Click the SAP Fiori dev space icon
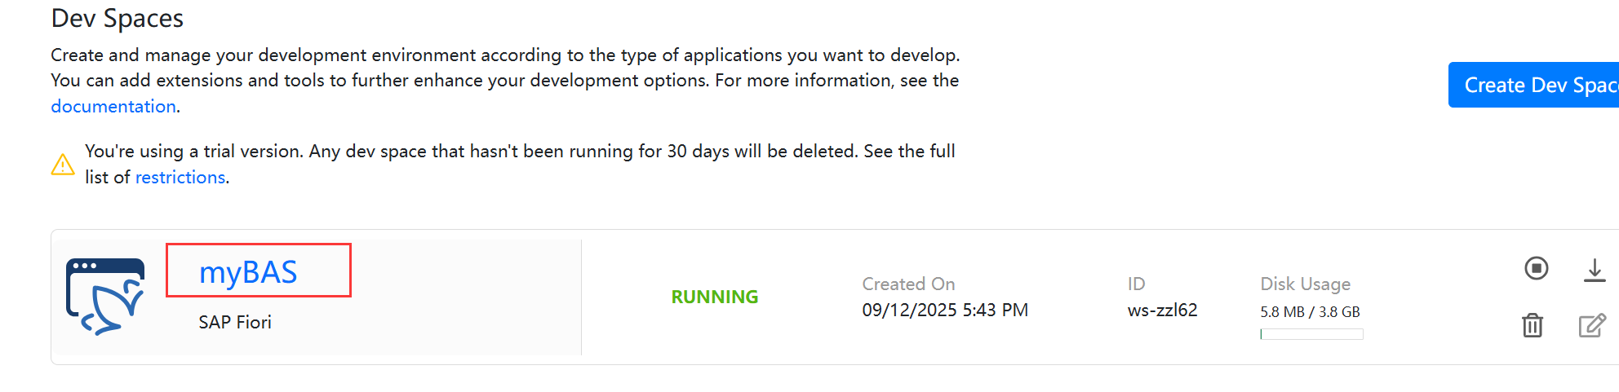This screenshot has width=1619, height=392. (105, 297)
